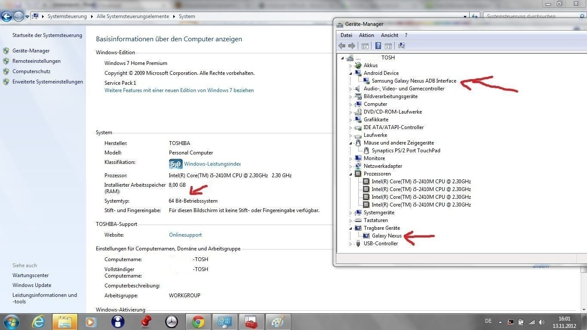Open the Windows Start menu orb
Image resolution: width=587 pixels, height=330 pixels.
[x=11, y=321]
